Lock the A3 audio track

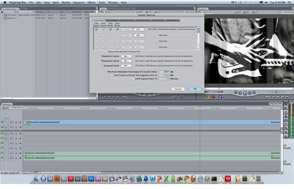click(x=16, y=143)
